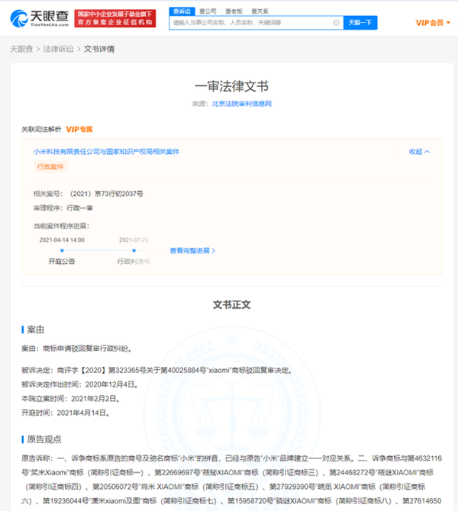View full progress via 查看完整进展
The image size is (458, 511).
click(x=192, y=251)
